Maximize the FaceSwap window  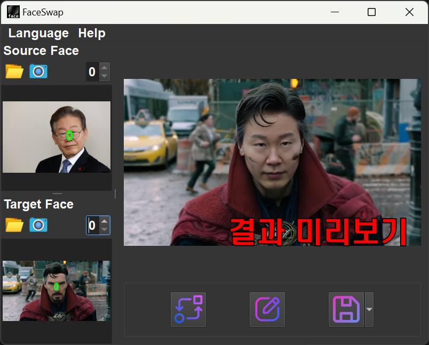(371, 12)
